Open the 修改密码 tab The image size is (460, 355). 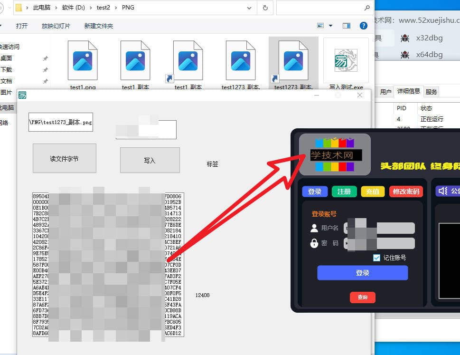(x=406, y=192)
